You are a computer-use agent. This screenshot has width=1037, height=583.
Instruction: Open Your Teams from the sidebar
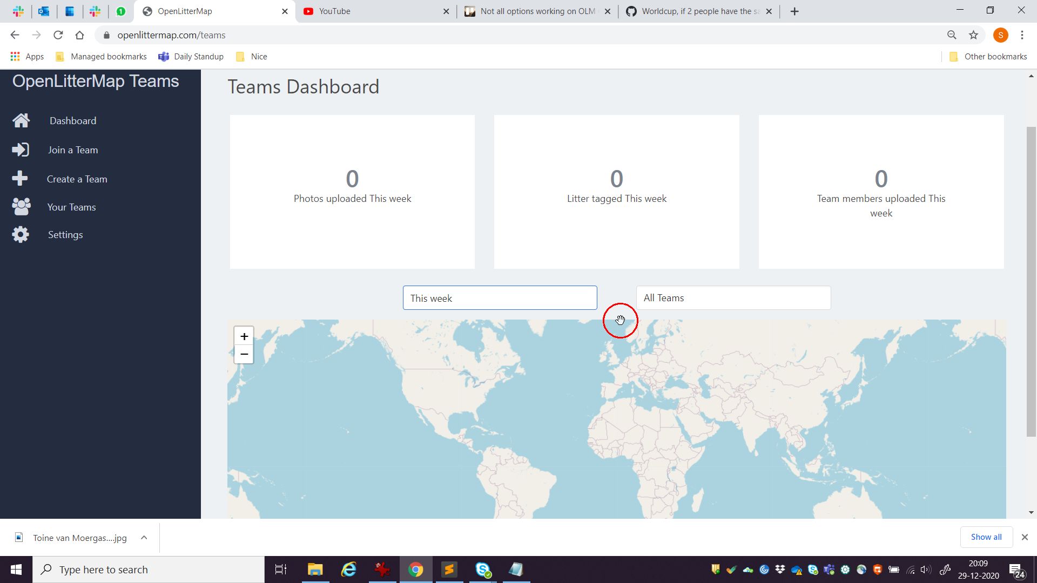point(71,207)
